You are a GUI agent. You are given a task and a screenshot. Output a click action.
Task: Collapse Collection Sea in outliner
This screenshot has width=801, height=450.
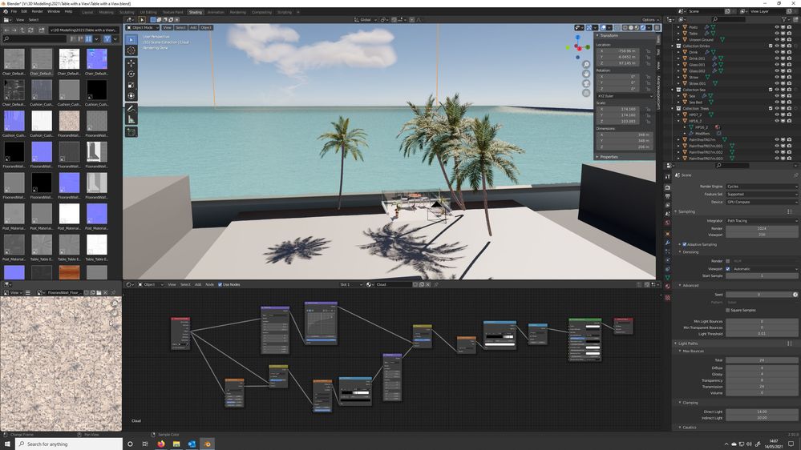coord(674,90)
